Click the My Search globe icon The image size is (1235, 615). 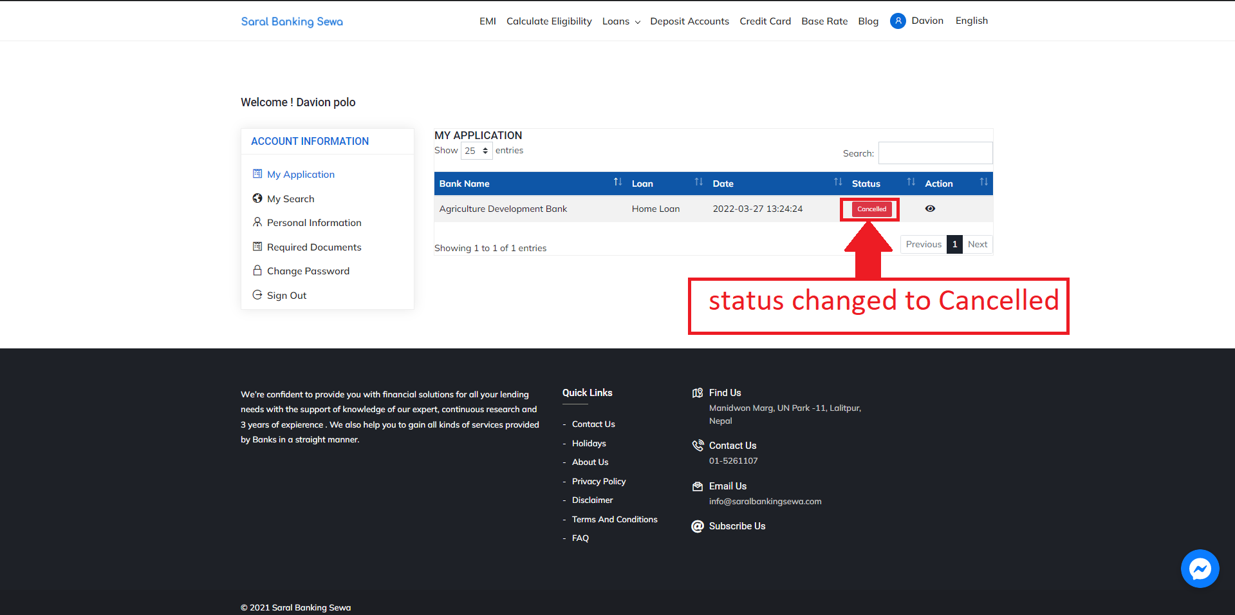pos(257,198)
